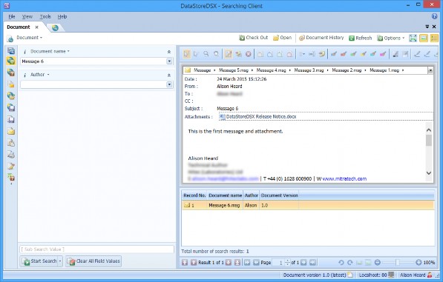Click Clear All Field Values button
The height and width of the screenshot is (282, 443).
pyautogui.click(x=93, y=261)
